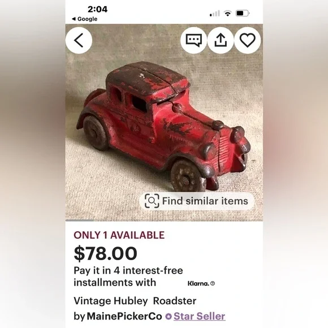Viewport: 328px width, 328px height.
Task: Tap the ONLY 1 AVAILABLE label
Action: [119, 235]
